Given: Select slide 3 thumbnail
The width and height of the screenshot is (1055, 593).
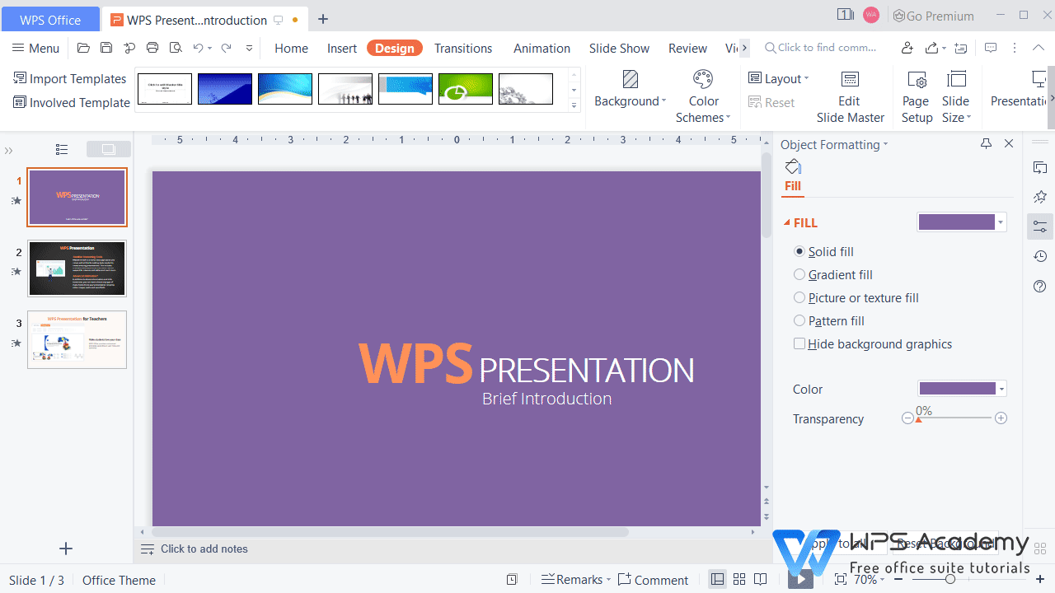Looking at the screenshot, I should 77,339.
